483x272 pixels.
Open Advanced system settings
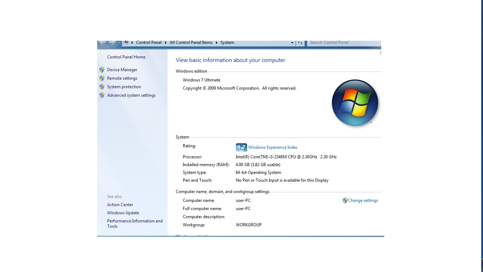coord(131,95)
